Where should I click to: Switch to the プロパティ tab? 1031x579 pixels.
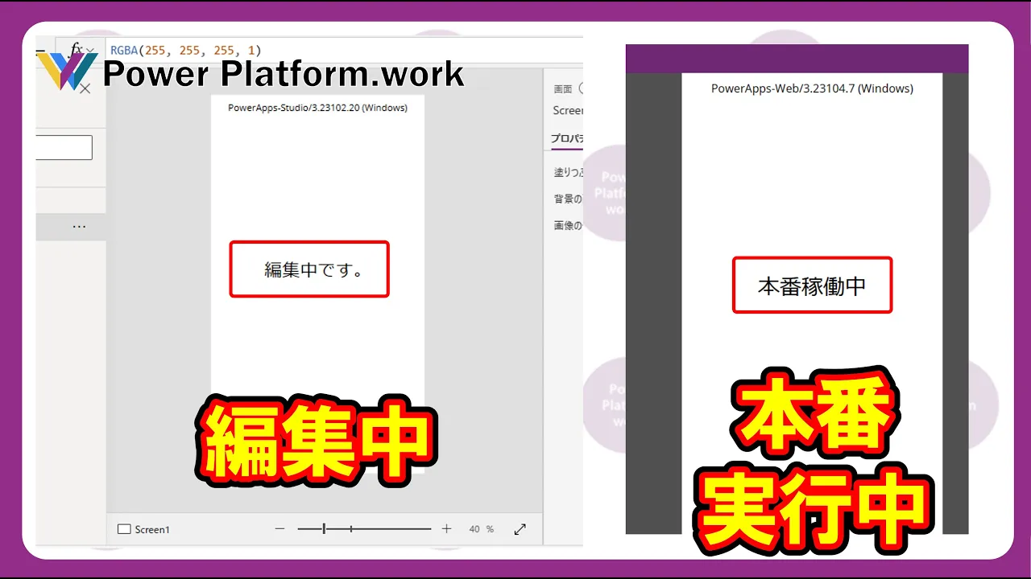tap(567, 138)
